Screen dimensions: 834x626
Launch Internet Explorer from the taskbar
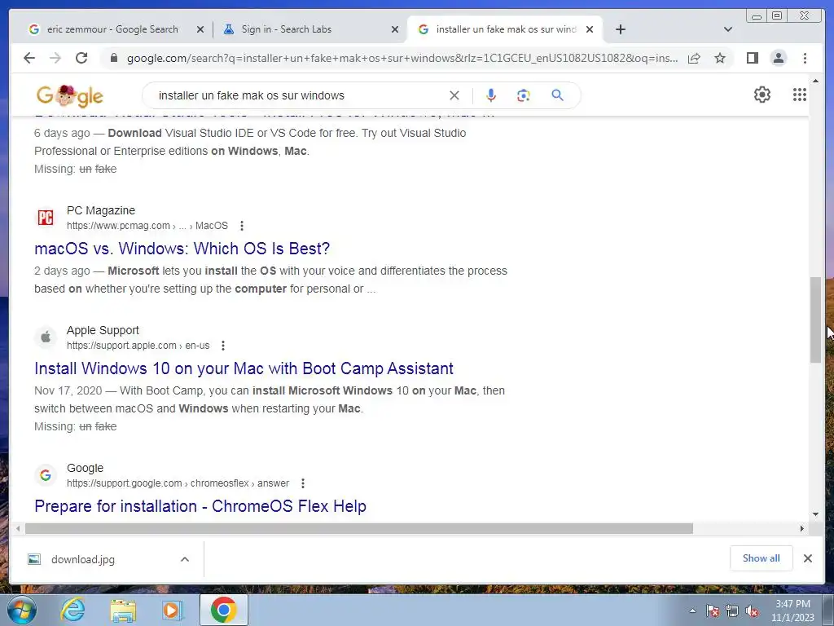tap(72, 610)
